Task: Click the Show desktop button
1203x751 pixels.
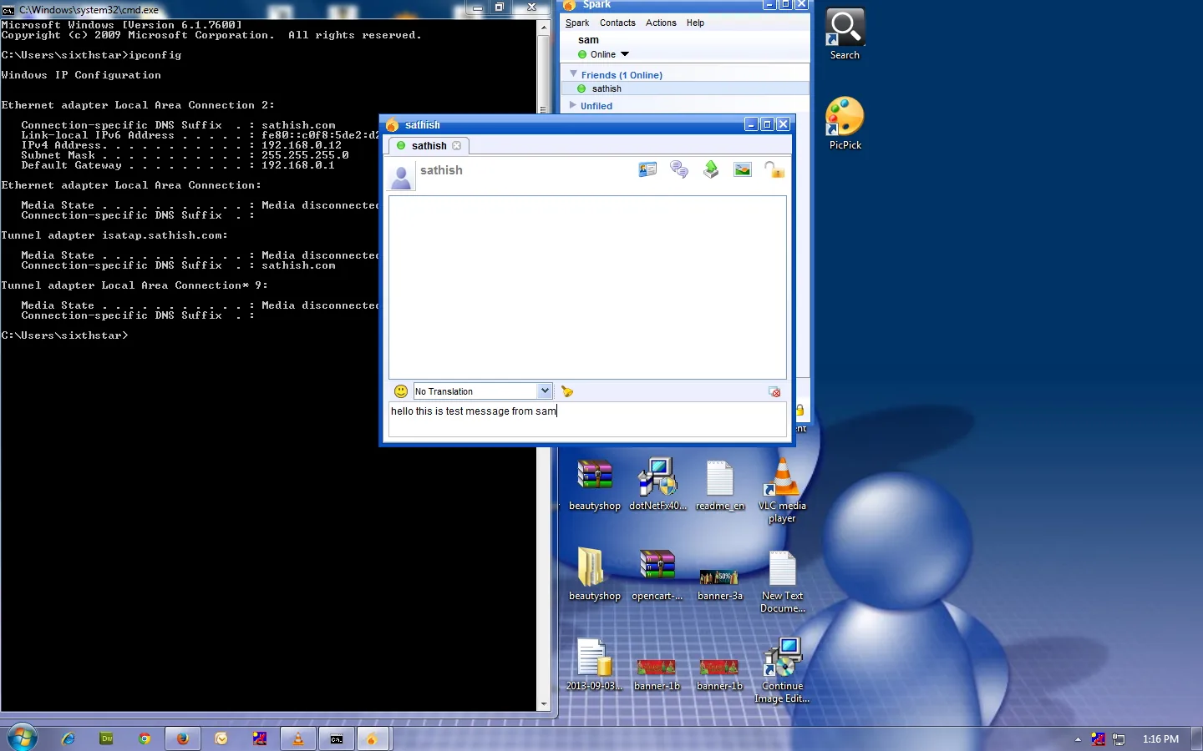Action: tap(1198, 738)
